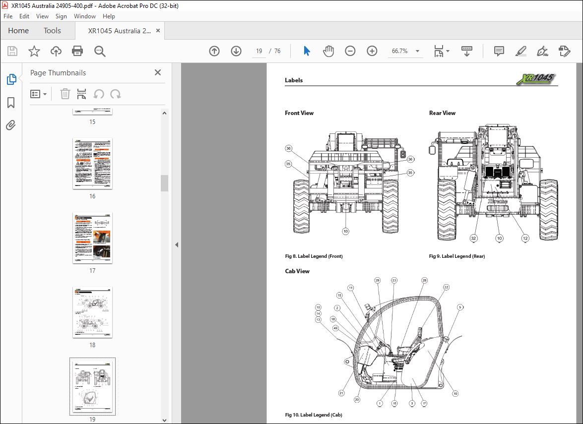Close the Page Thumbnails panel

click(158, 72)
